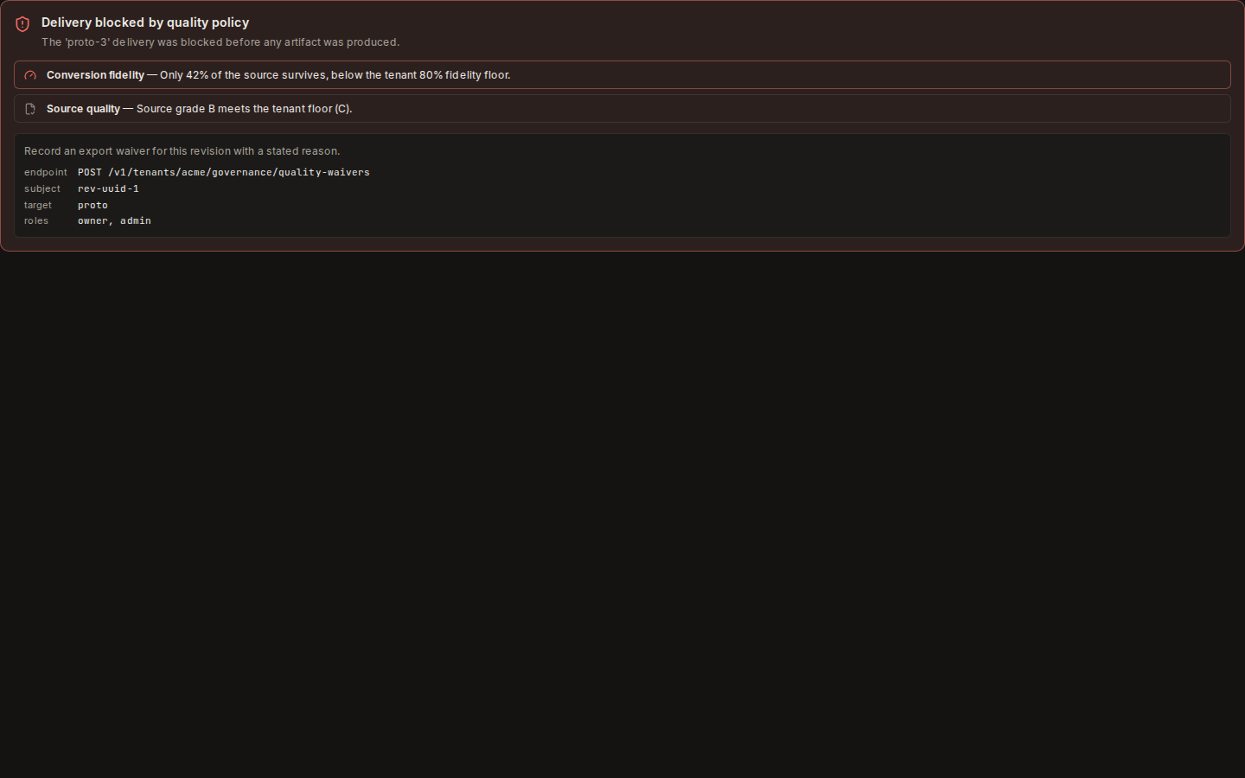Click the "subject" field label
The height and width of the screenshot is (778, 1245).
tap(42, 188)
